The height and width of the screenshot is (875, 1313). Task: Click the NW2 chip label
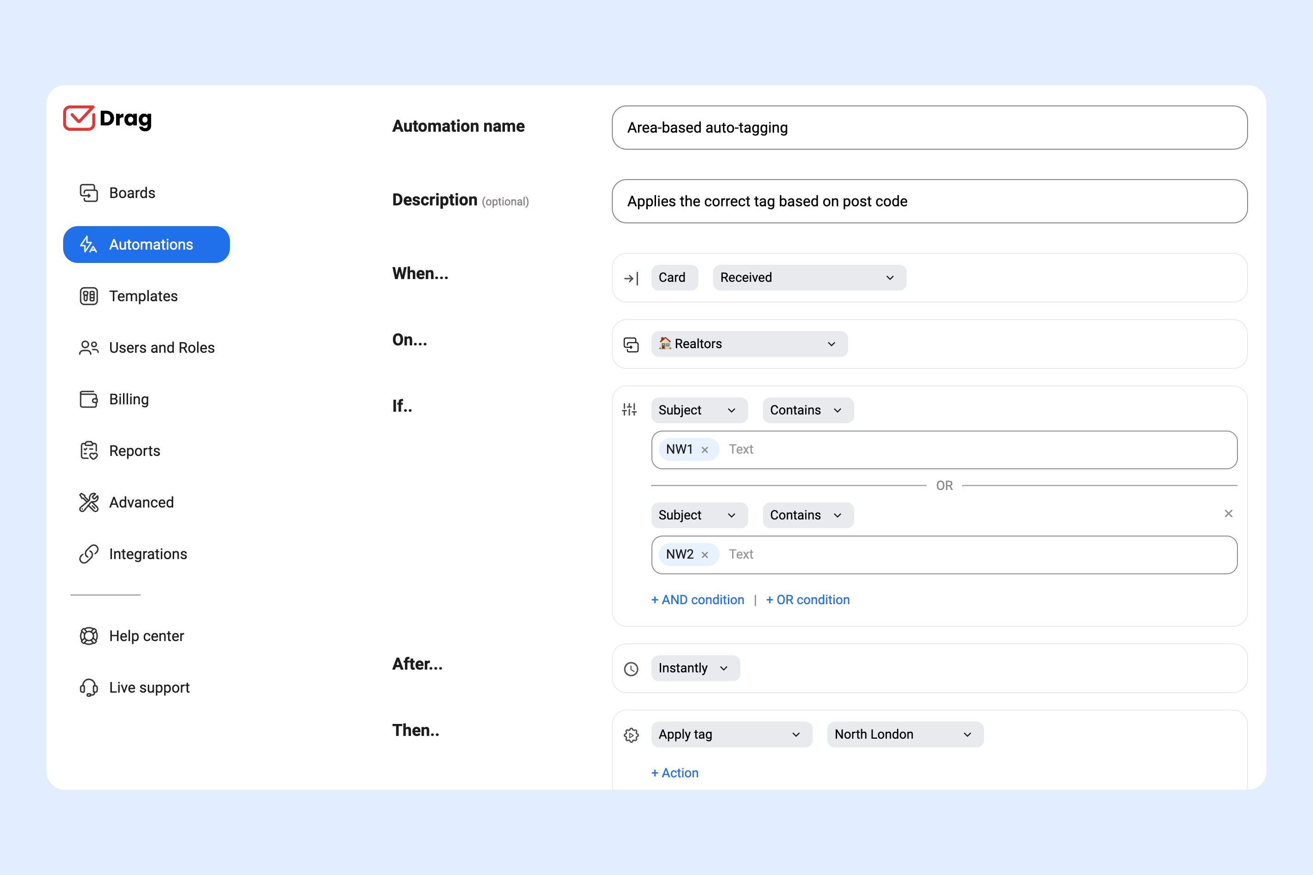click(x=680, y=554)
